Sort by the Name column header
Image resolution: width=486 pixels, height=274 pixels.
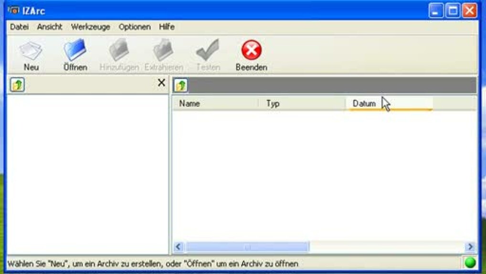point(216,103)
